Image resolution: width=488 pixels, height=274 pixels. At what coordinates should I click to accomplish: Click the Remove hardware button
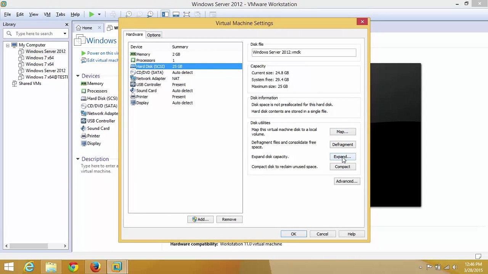click(x=229, y=220)
